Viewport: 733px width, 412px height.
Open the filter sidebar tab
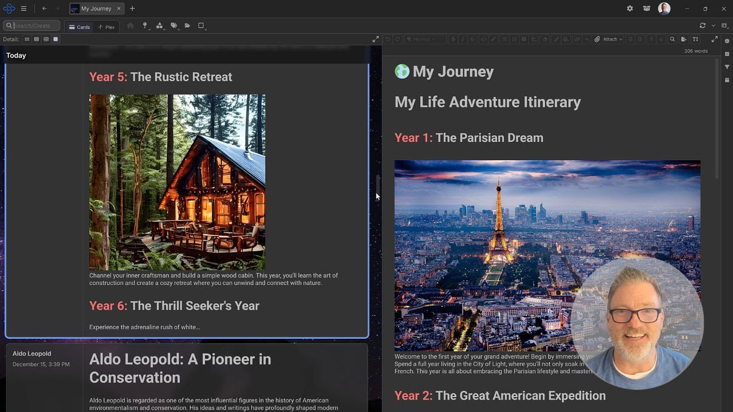tap(727, 67)
